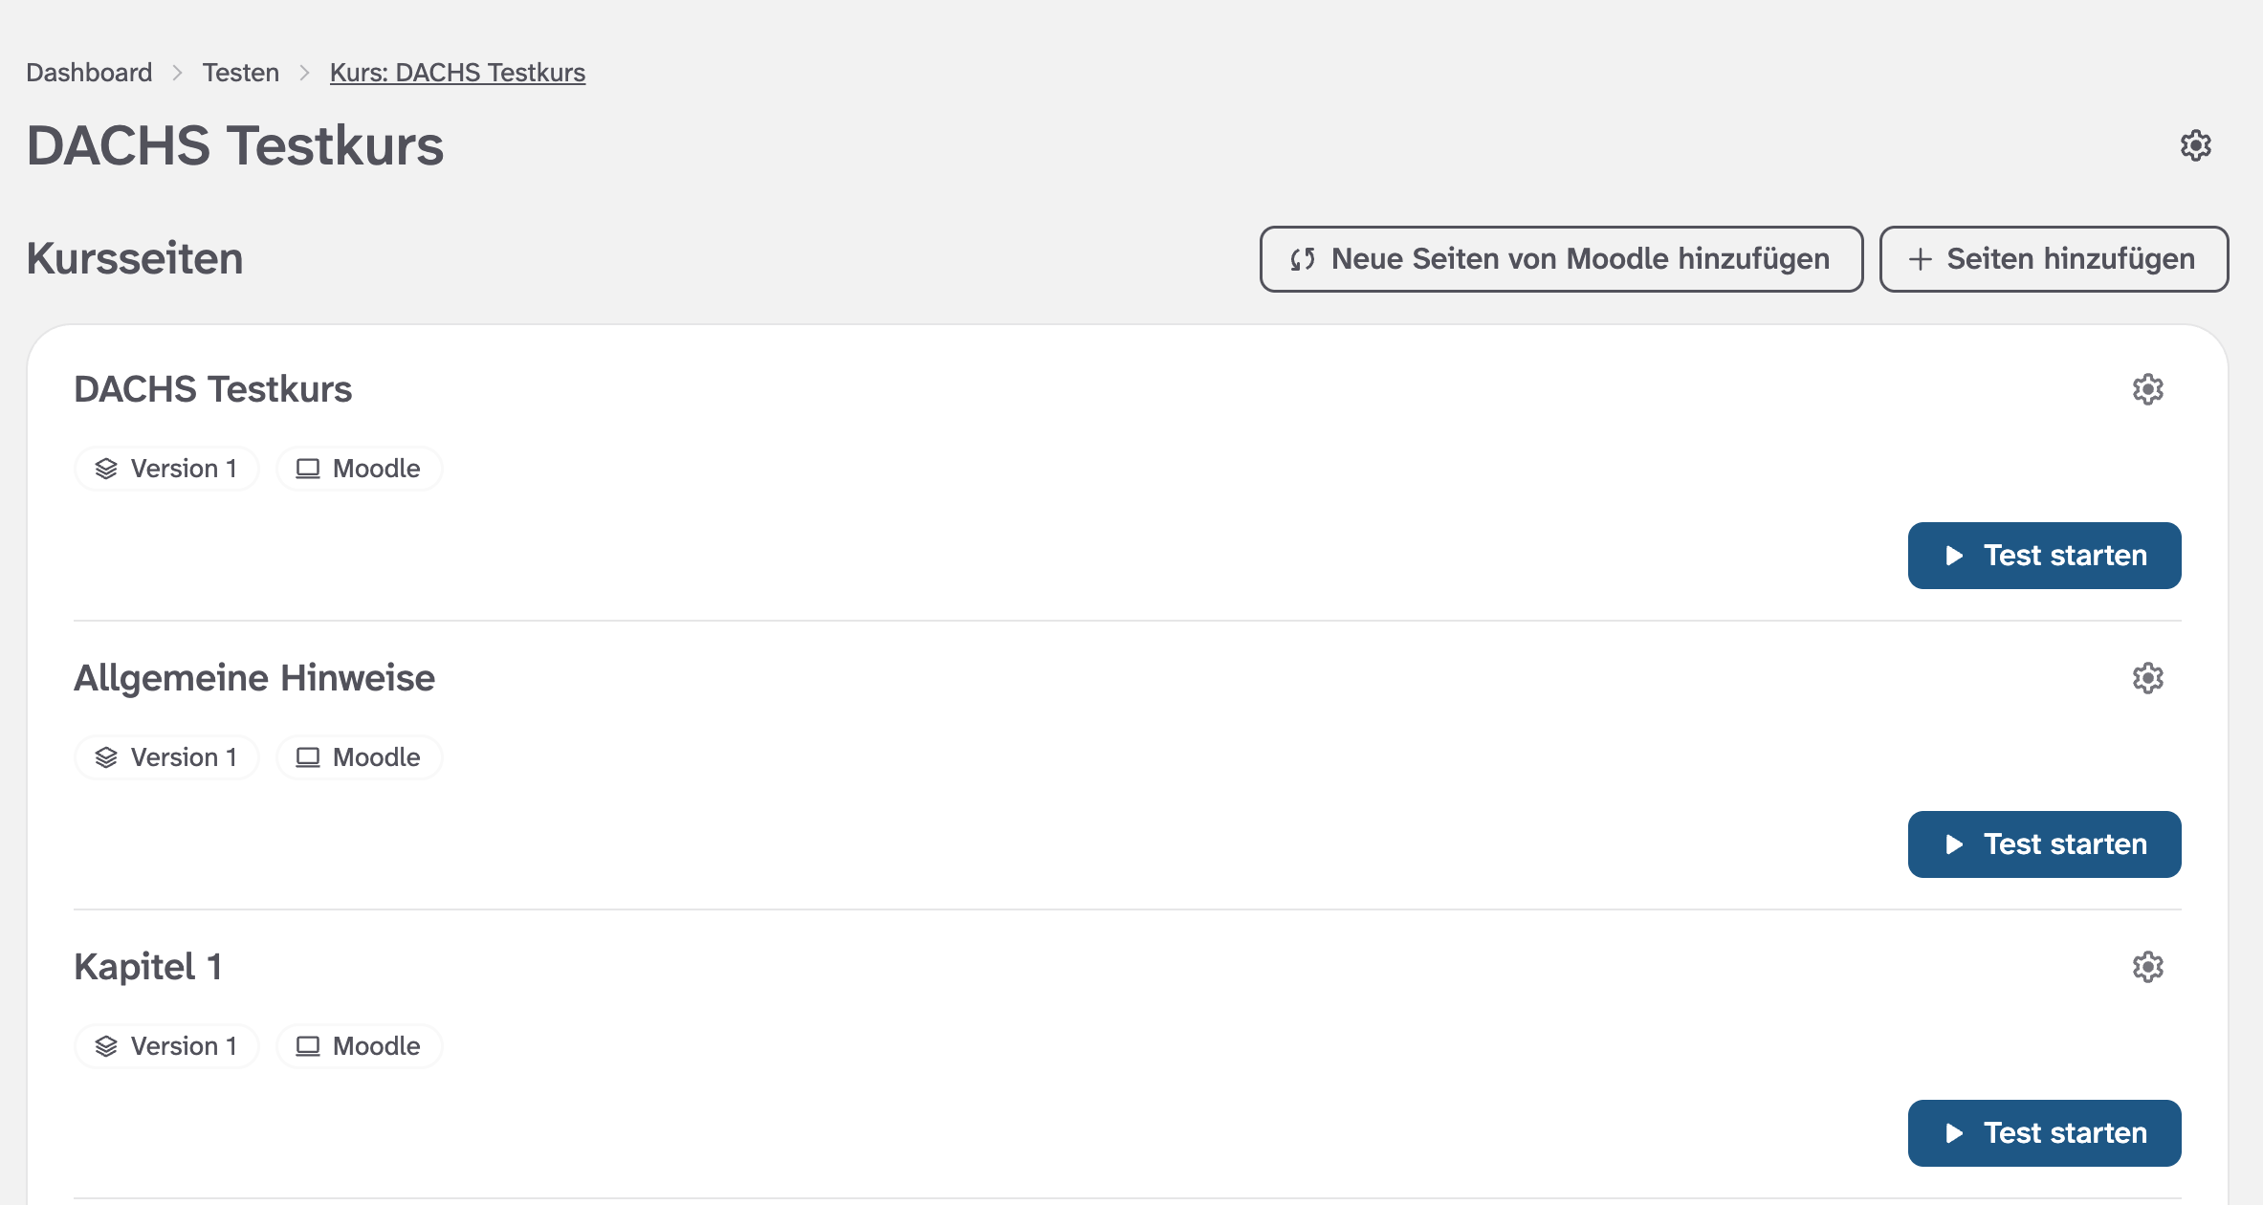The height and width of the screenshot is (1205, 2263).
Task: Go to Testen breadcrumb
Action: click(x=240, y=73)
